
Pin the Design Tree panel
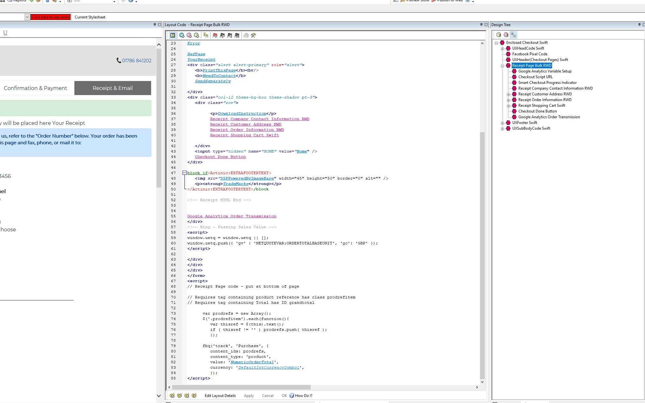pos(639,24)
